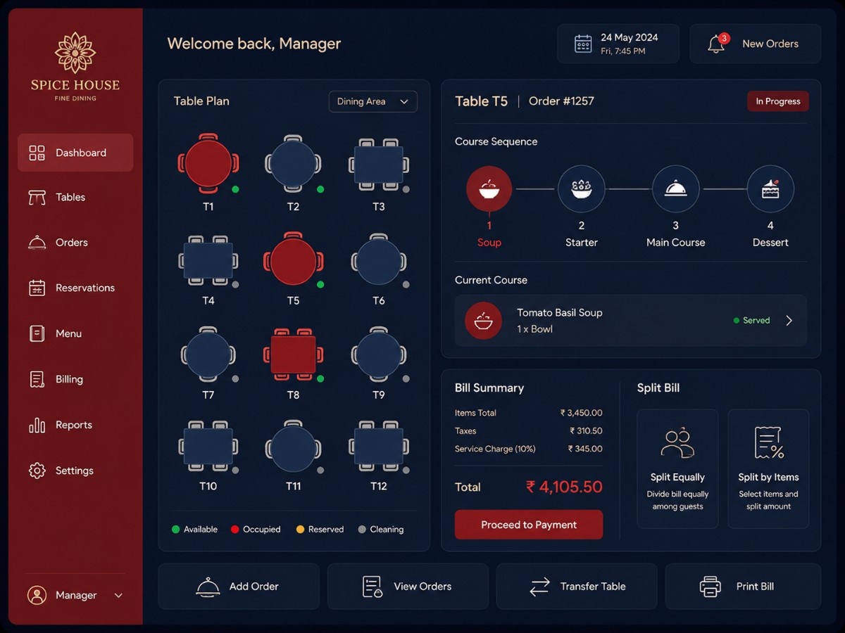Screen dimensions: 845x633
Task: Click the Dashboard grid icon in sidebar
Action: point(37,153)
